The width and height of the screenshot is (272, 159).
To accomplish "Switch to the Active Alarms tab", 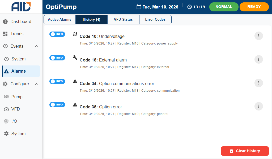I will pos(59,20).
